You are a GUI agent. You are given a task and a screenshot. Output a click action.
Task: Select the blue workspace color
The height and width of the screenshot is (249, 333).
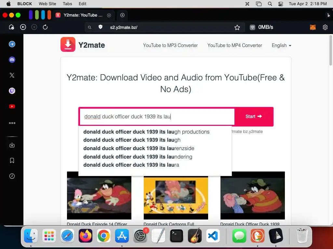pos(43,15)
